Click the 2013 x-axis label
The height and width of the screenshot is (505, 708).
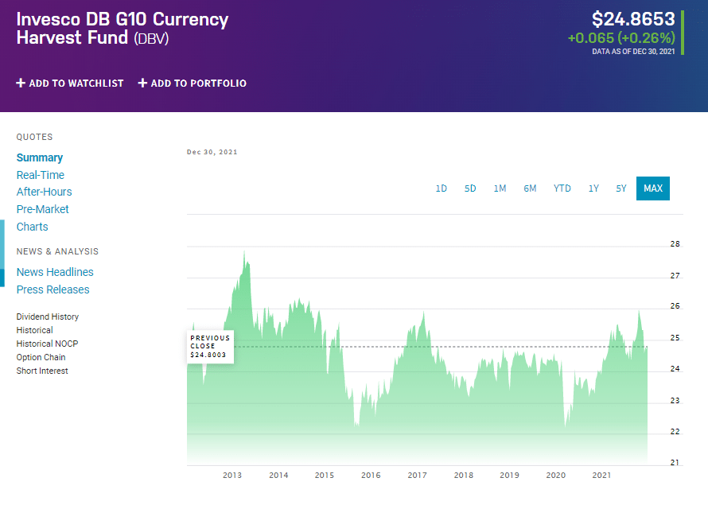pyautogui.click(x=232, y=476)
